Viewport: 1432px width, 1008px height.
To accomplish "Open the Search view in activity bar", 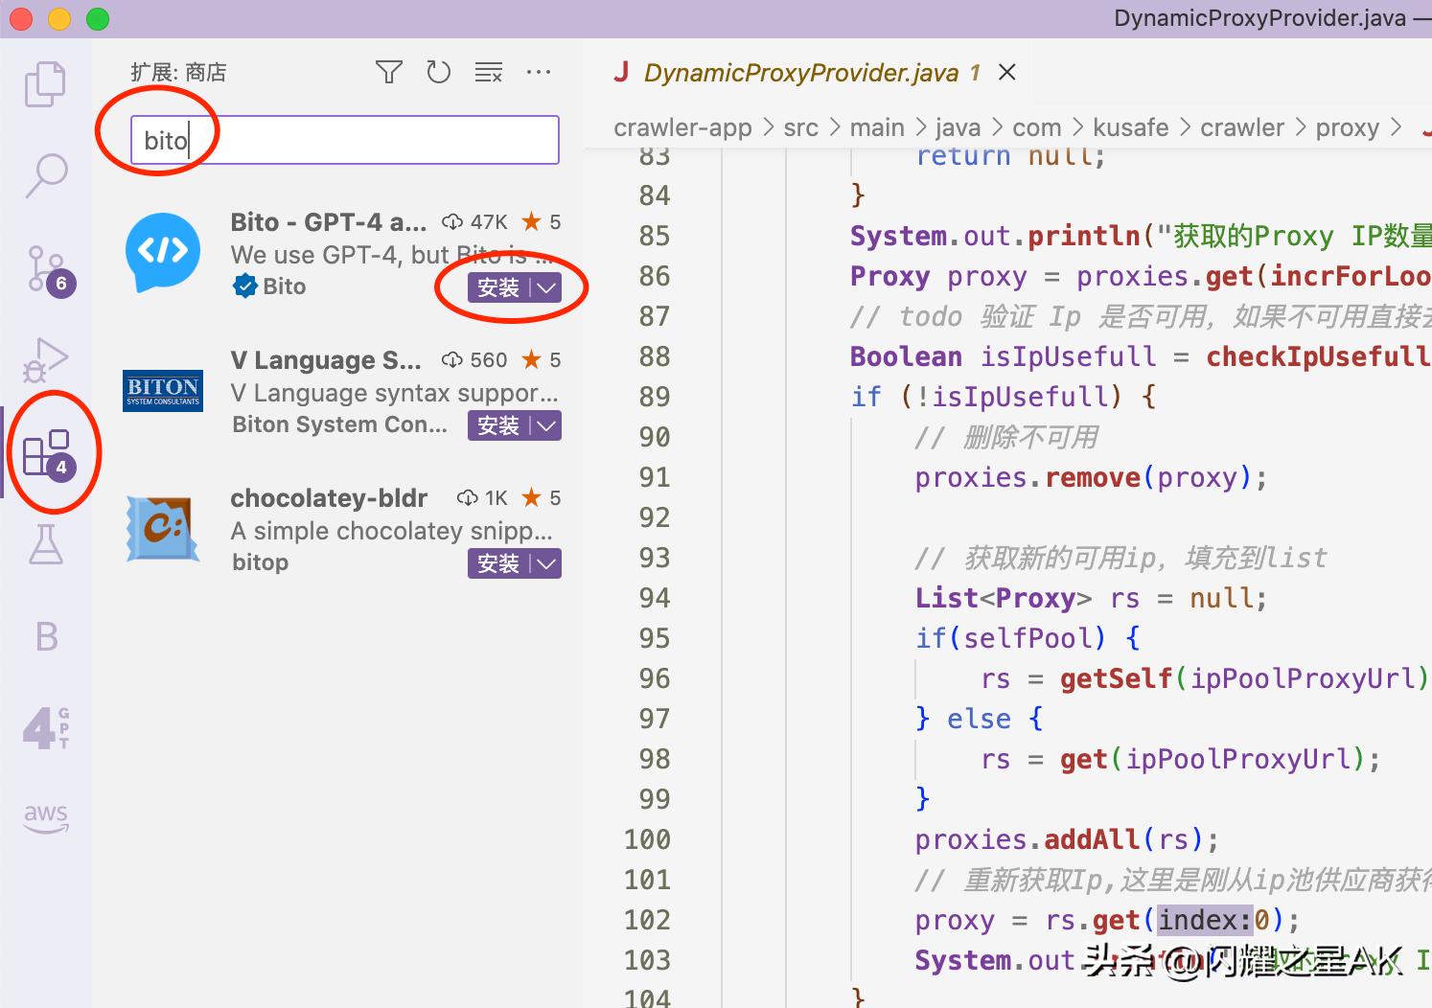I will (x=45, y=175).
